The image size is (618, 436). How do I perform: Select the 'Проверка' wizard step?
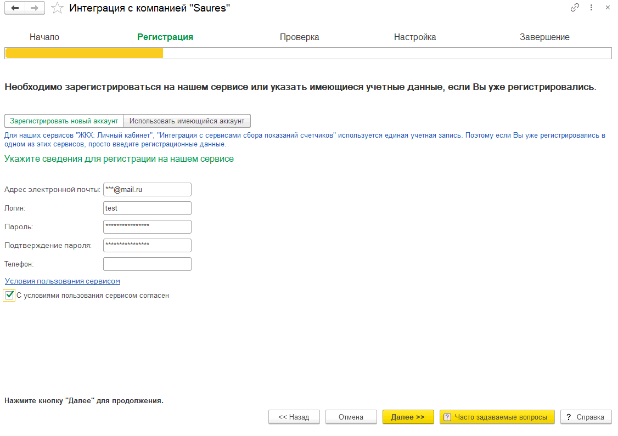click(x=300, y=37)
